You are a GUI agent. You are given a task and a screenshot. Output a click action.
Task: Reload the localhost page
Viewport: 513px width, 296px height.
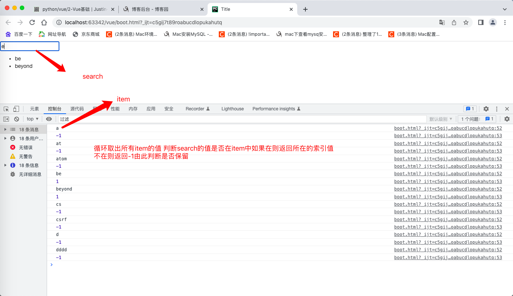[32, 22]
